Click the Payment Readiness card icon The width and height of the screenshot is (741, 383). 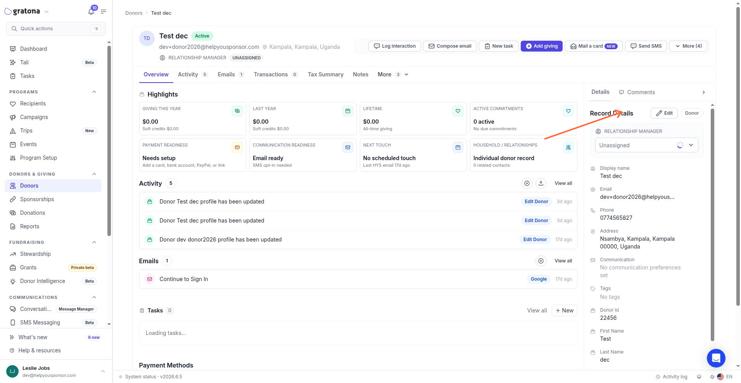237,147
